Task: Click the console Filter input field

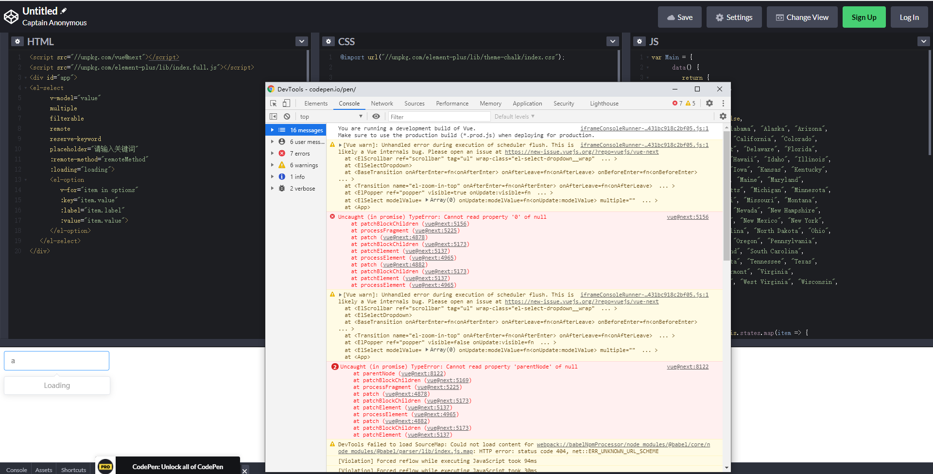Action: 438,117
